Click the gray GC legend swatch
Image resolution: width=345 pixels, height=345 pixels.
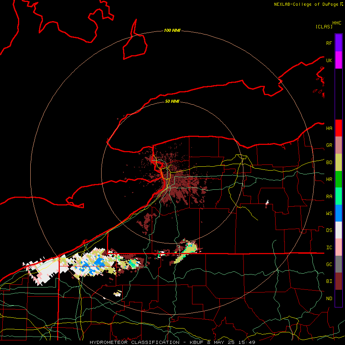[x=338, y=264]
